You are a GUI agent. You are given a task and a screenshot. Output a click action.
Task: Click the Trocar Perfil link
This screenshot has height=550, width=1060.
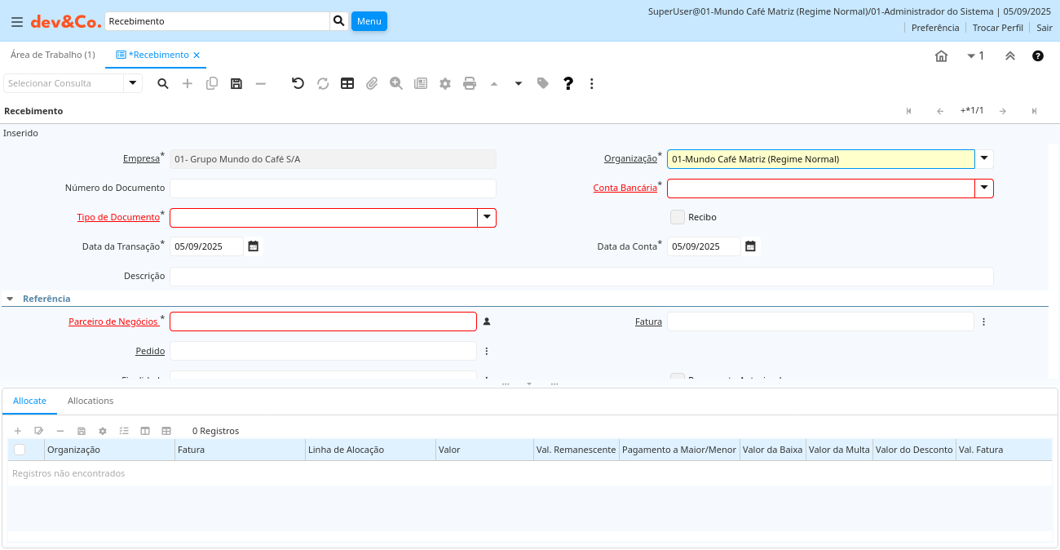pyautogui.click(x=997, y=28)
